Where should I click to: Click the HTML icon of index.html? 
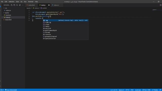4,20
